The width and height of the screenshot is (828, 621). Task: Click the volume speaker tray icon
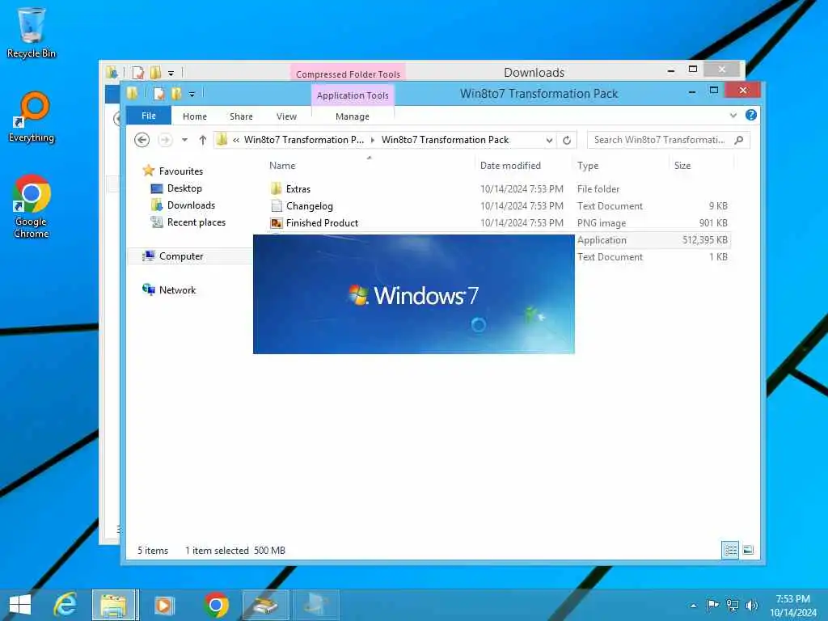click(x=752, y=605)
